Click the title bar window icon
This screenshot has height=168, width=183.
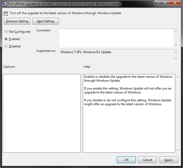pyautogui.click(x=4, y=4)
